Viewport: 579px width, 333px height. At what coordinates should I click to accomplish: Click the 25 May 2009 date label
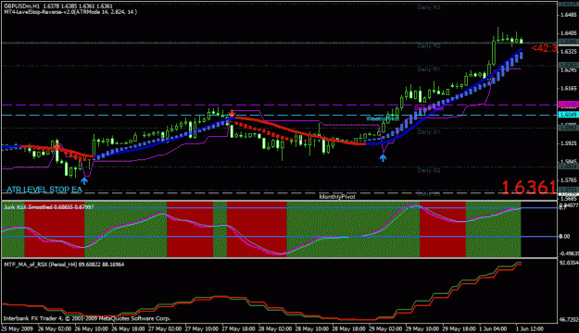[18, 328]
